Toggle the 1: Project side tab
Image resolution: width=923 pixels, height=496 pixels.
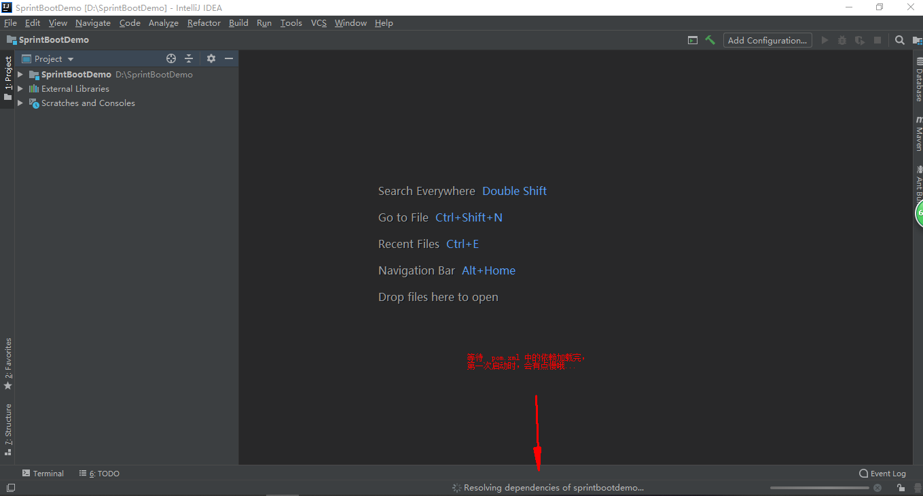[7, 77]
